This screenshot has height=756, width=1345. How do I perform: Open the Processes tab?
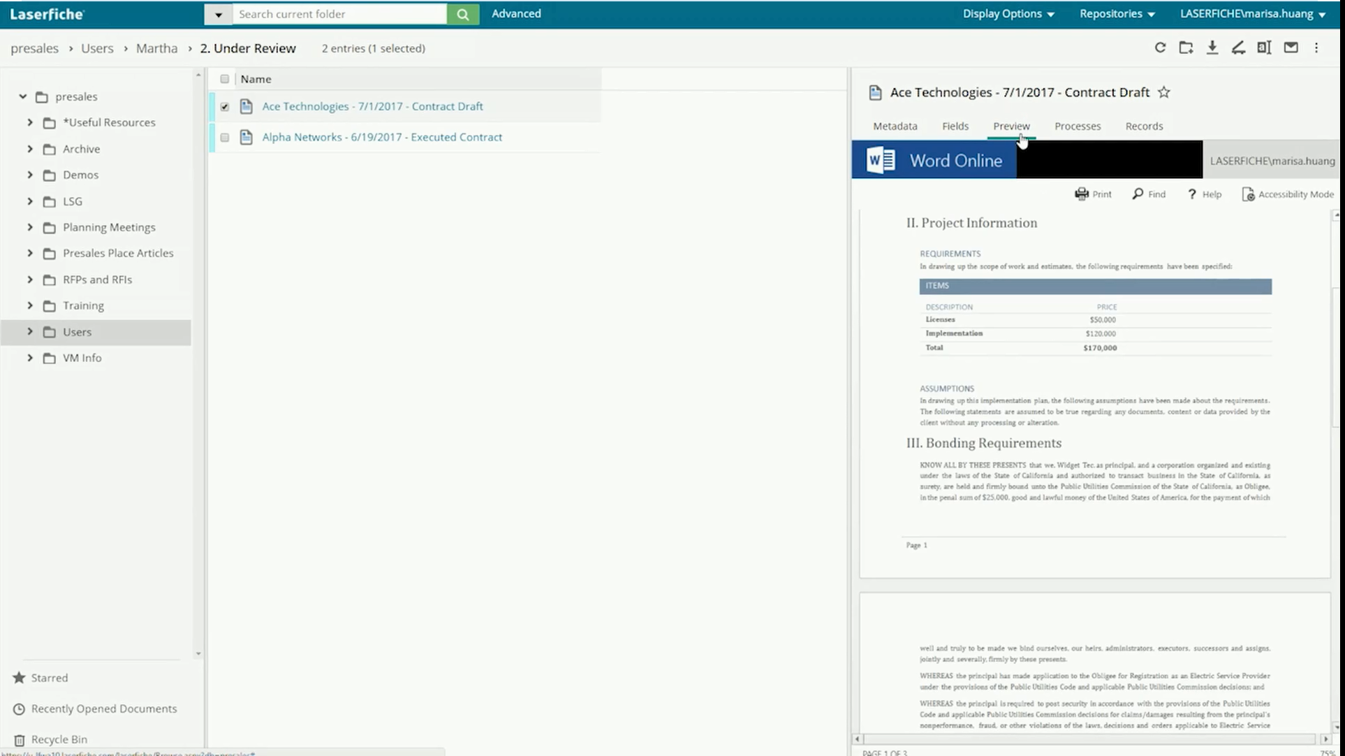coord(1077,126)
